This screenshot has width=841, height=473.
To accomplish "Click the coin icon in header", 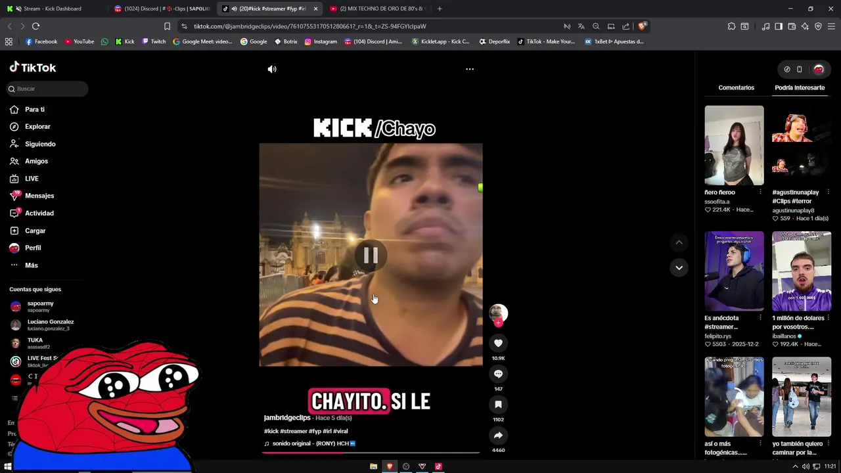I will click(x=787, y=69).
